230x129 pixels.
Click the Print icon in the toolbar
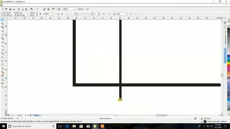14,9
